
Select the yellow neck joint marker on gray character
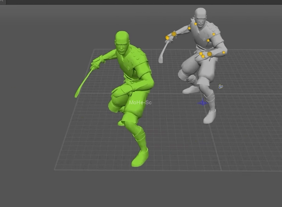tap(195, 24)
